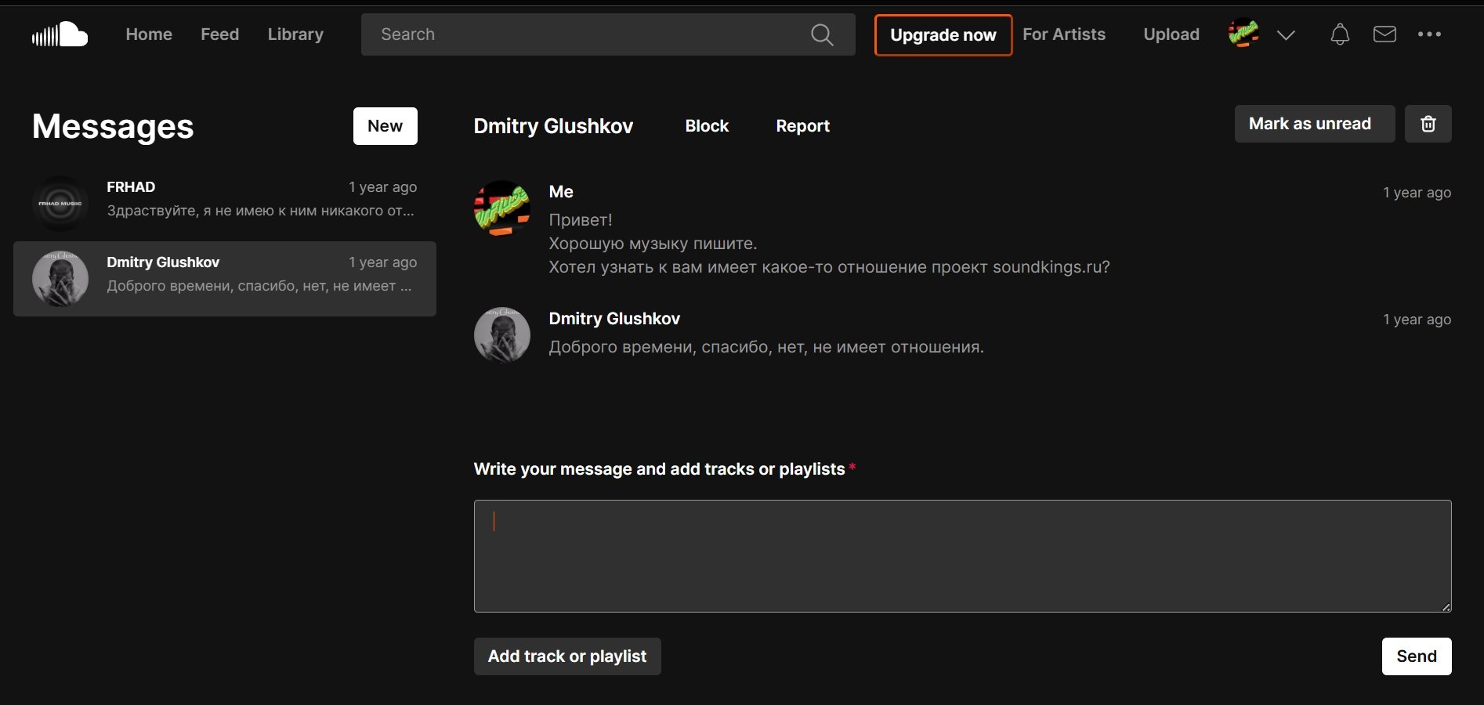Click FRHAD's avatar in message list

[60, 204]
